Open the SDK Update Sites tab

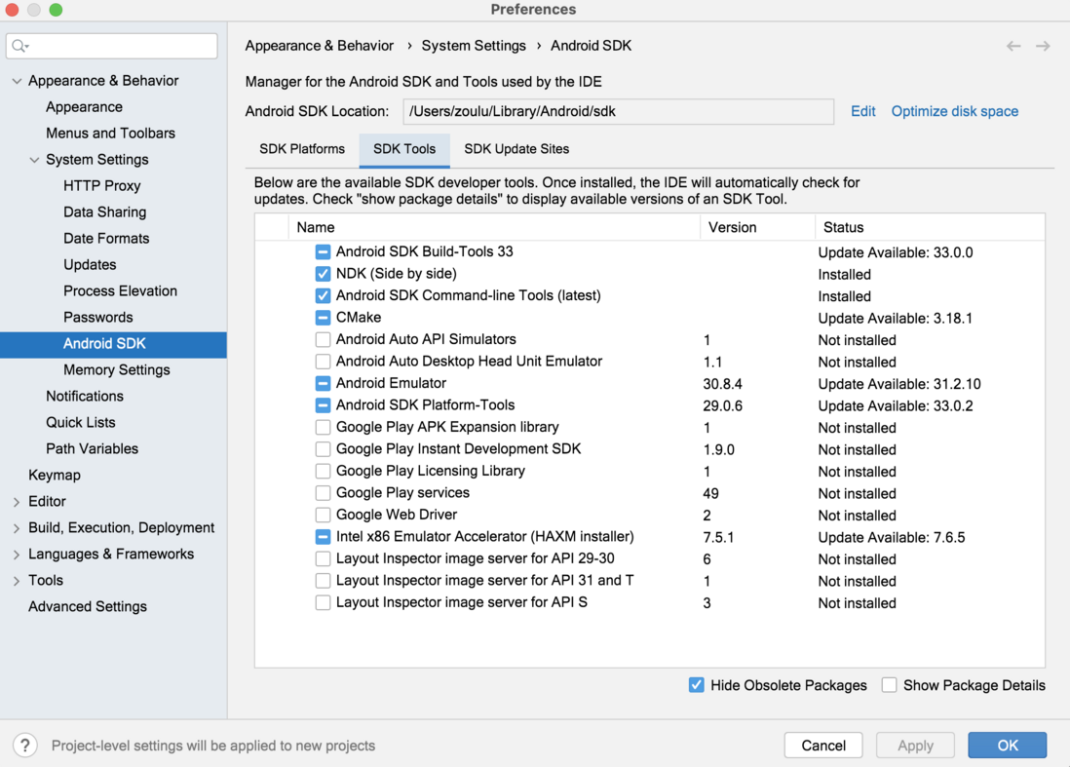coord(516,149)
